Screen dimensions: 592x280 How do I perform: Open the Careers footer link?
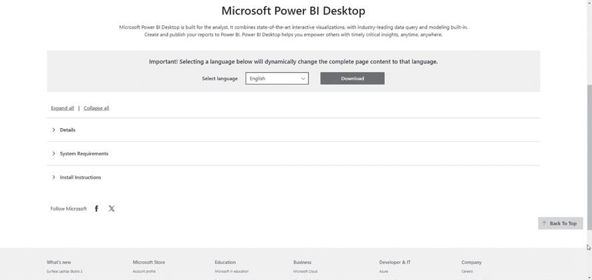[x=466, y=271]
